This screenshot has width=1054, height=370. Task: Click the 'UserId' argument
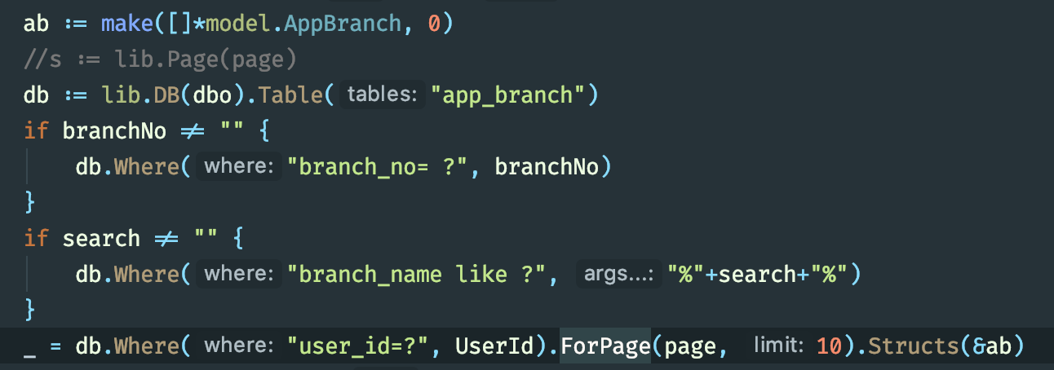(x=493, y=346)
